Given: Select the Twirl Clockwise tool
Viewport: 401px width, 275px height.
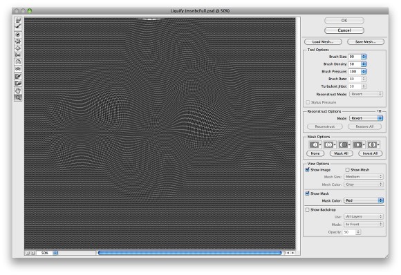Looking at the screenshot, I should 18,35.
